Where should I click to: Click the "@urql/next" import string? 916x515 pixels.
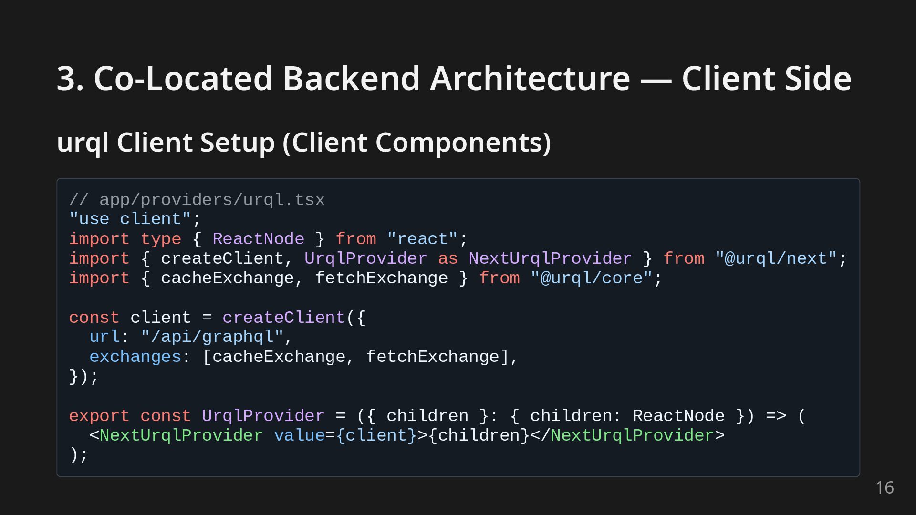pos(776,258)
